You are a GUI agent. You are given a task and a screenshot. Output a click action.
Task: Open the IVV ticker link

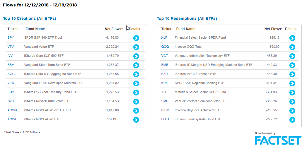click(10, 56)
